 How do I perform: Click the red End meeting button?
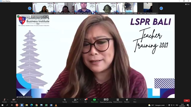(x=186, y=101)
